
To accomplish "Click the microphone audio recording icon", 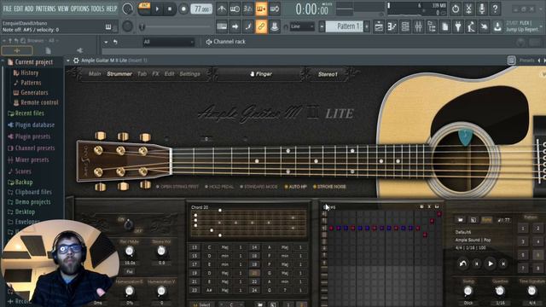I will [x=481, y=9].
